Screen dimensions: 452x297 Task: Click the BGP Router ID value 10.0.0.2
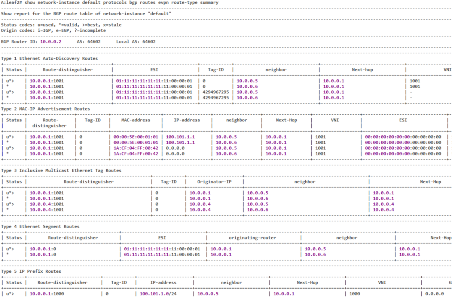tap(51, 41)
